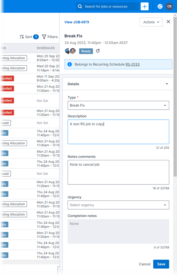
Task: Click the allocated resource avatars
Action: point(70,51)
